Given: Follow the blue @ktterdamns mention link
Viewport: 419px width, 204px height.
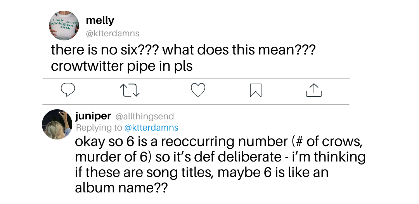Looking at the screenshot, I should click(151, 127).
